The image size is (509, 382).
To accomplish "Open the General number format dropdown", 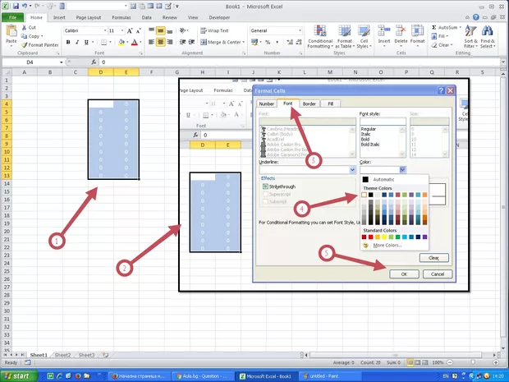I will pos(300,30).
